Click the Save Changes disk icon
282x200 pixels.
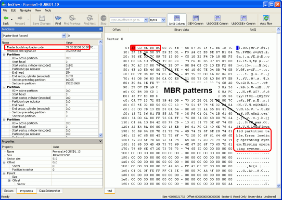coord(42,18)
